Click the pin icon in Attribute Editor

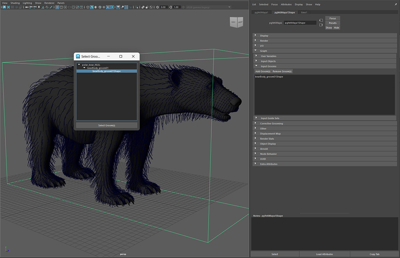[395, 4]
